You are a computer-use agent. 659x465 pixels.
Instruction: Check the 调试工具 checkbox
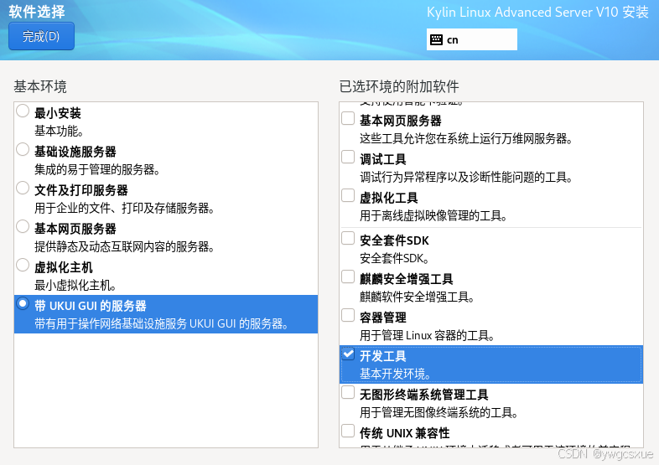coord(348,158)
